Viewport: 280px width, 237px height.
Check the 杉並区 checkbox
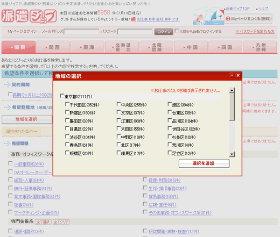coord(170,137)
